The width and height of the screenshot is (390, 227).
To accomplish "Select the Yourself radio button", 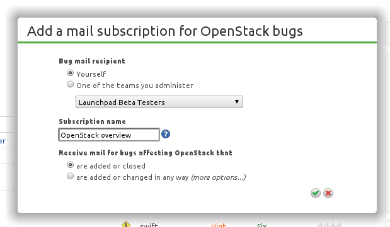I will point(71,73).
